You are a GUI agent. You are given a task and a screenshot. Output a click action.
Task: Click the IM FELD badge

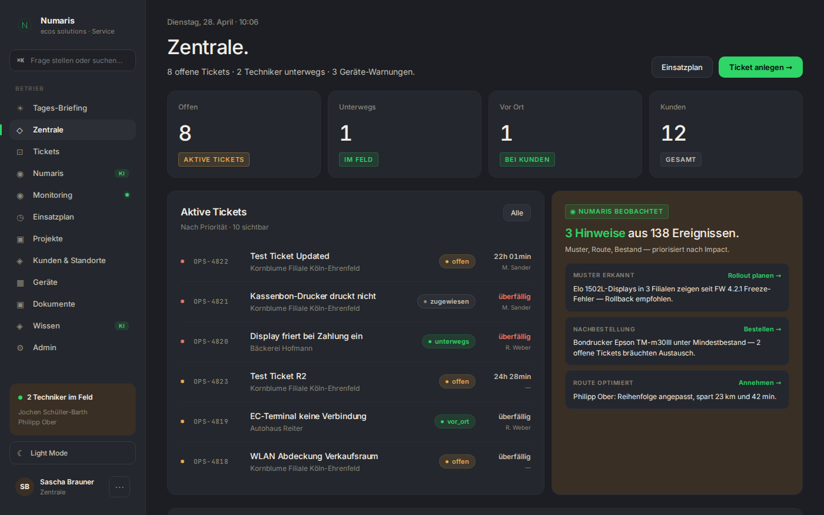point(358,160)
